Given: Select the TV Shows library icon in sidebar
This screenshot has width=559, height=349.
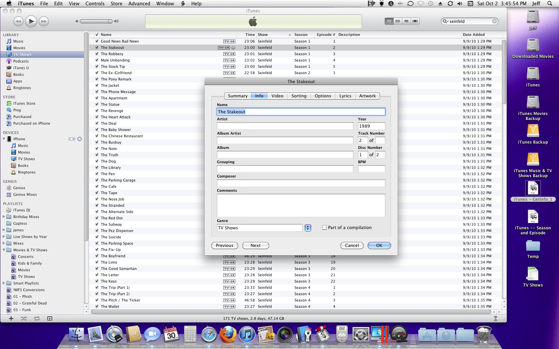Looking at the screenshot, I should [x=22, y=54].
